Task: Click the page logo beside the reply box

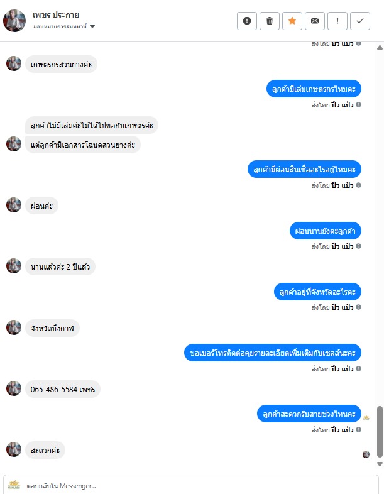Action: point(14,485)
